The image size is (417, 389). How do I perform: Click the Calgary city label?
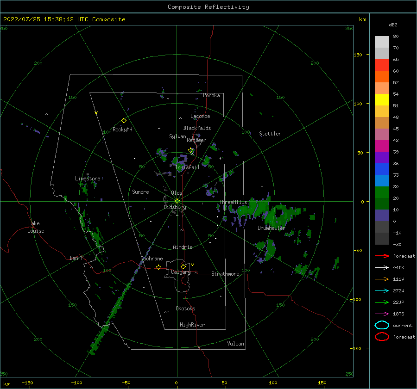(181, 272)
